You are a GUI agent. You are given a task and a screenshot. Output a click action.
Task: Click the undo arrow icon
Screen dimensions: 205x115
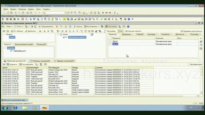click(x=36, y=13)
